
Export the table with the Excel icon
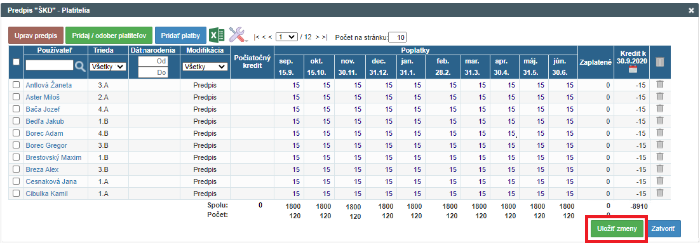pyautogui.click(x=217, y=35)
